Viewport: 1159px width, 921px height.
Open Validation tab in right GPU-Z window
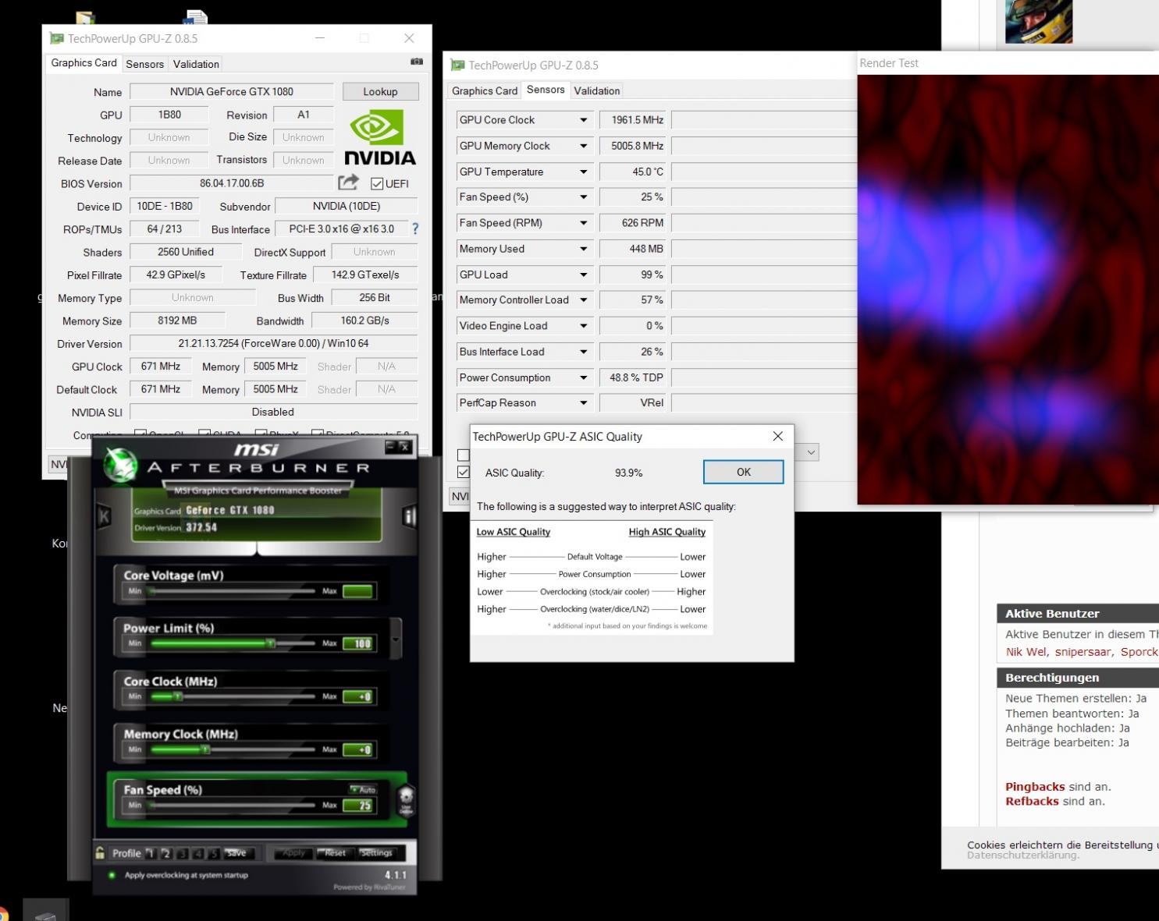pyautogui.click(x=597, y=90)
